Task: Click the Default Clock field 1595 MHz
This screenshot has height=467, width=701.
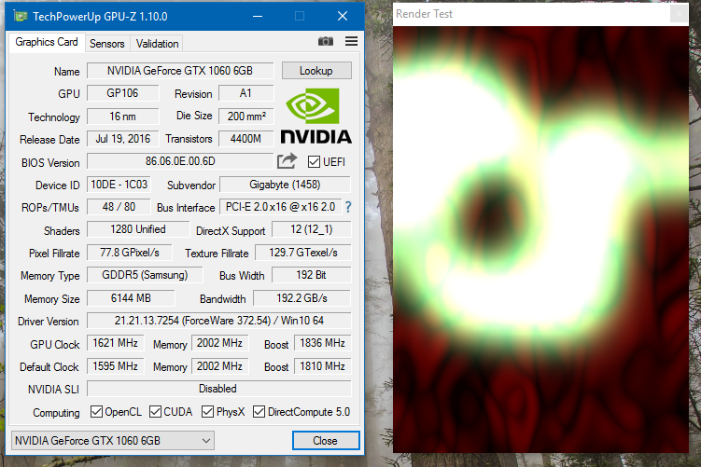Action: pos(116,366)
